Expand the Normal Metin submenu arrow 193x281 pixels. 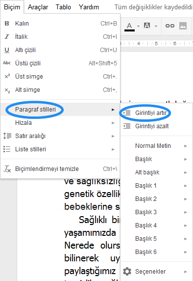pyautogui.click(x=186, y=146)
